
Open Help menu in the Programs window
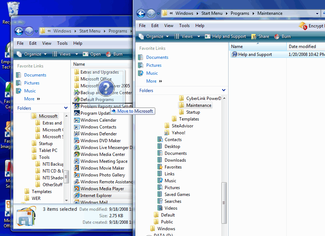tap(78, 43)
